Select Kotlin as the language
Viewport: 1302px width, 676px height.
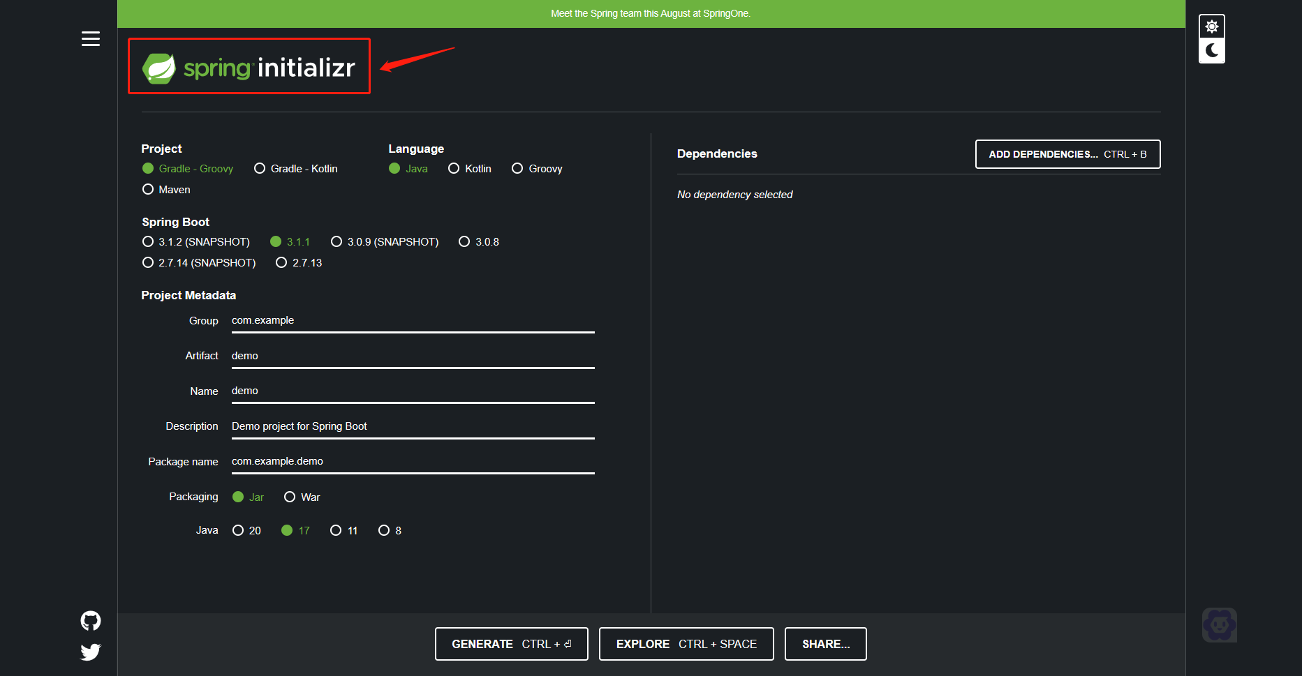point(454,168)
